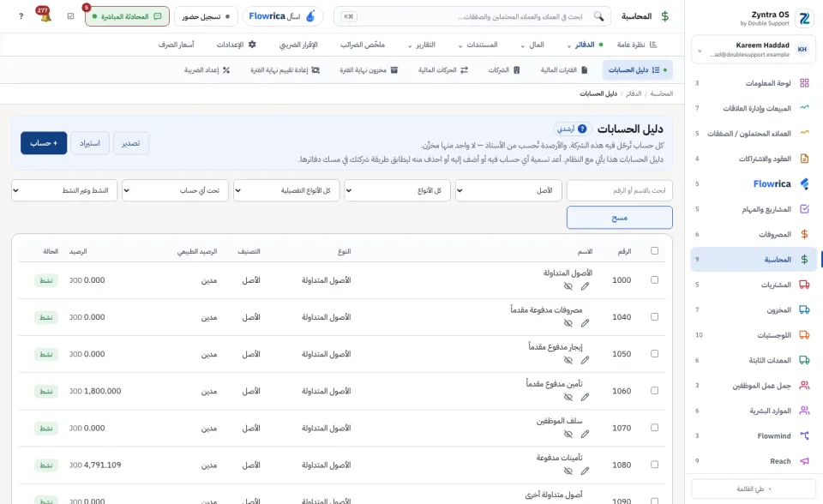The height and width of the screenshot is (504, 823).
Task: Click the projects and tasks check icon
Action: click(804, 209)
